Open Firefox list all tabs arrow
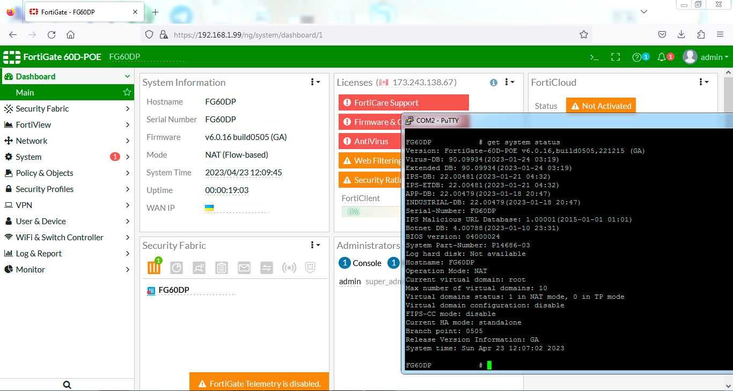The height and width of the screenshot is (391, 733). click(644, 11)
